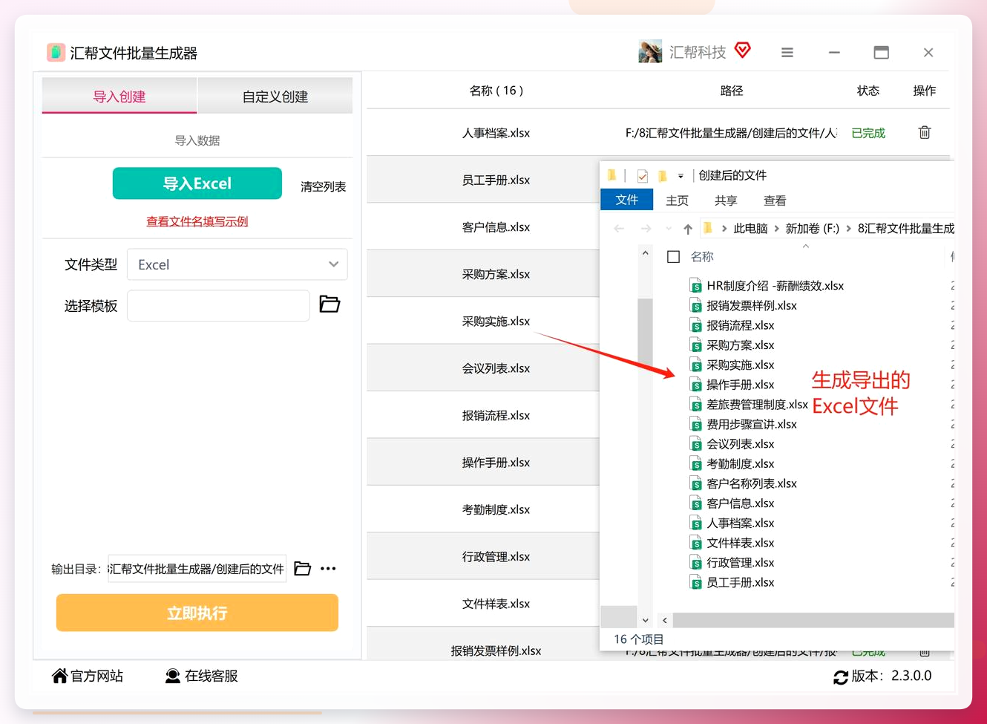987x724 pixels.
Task: Select 费用步骤宣讲.xlsx in Explorer
Action: pyautogui.click(x=752, y=424)
